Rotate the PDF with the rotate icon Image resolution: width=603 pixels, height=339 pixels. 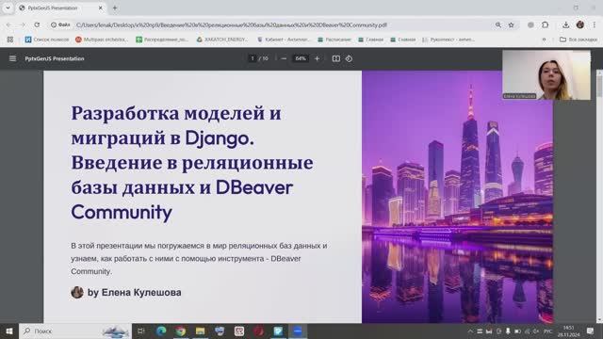pos(349,58)
